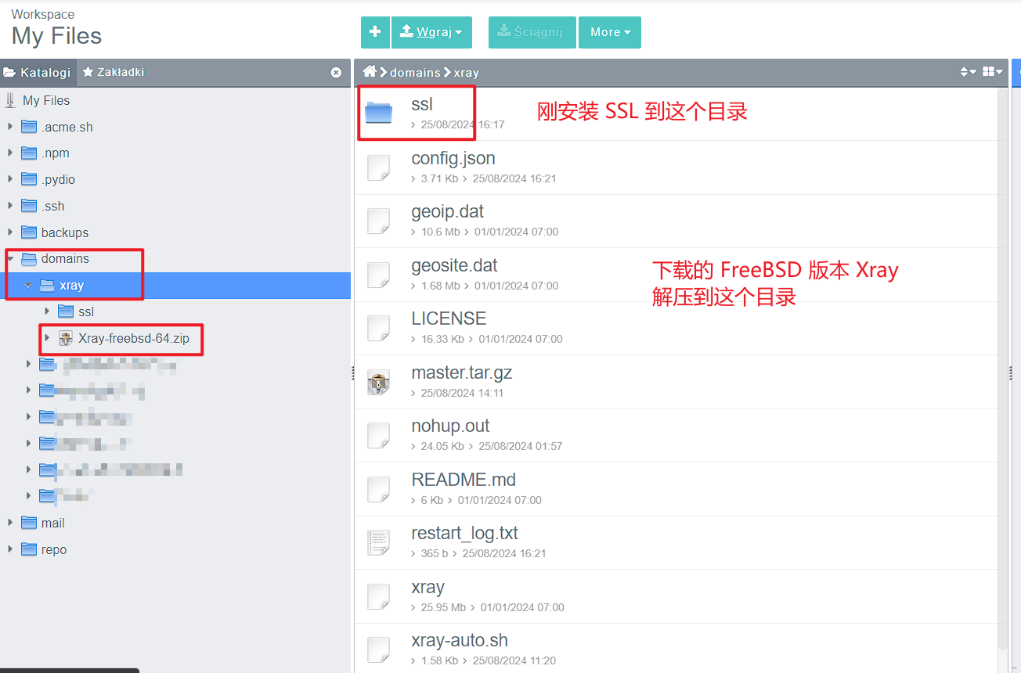The image size is (1021, 673).
Task: Click the master.tar.gz archive icon
Action: pos(379,382)
